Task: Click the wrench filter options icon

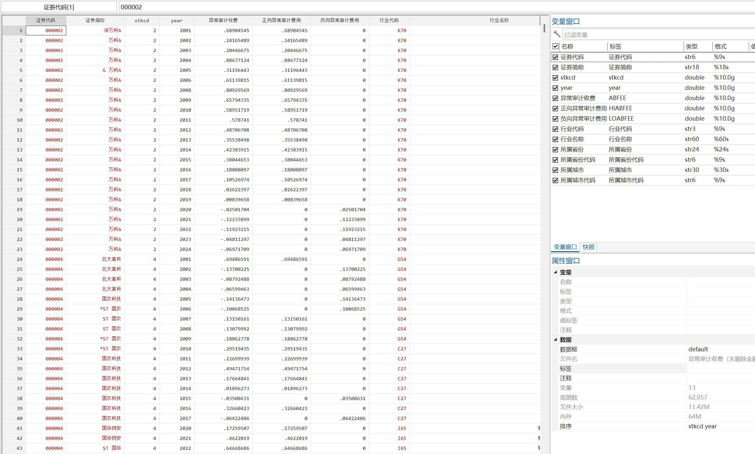Action: (x=557, y=34)
